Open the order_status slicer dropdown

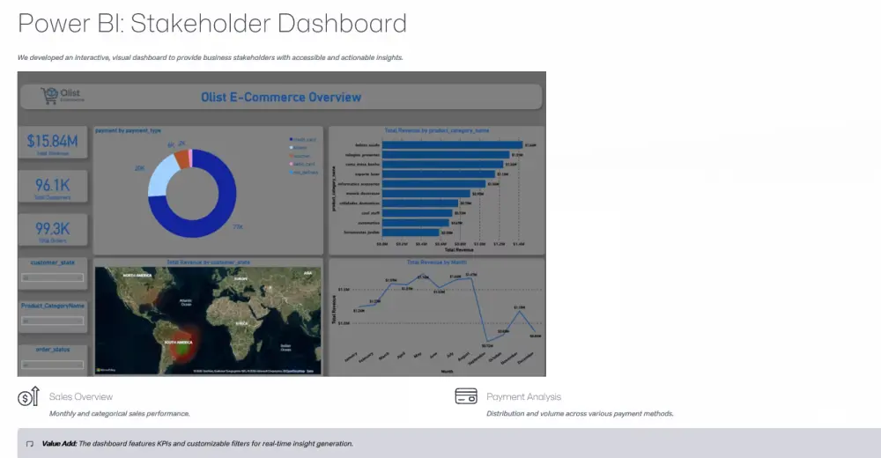click(x=52, y=365)
